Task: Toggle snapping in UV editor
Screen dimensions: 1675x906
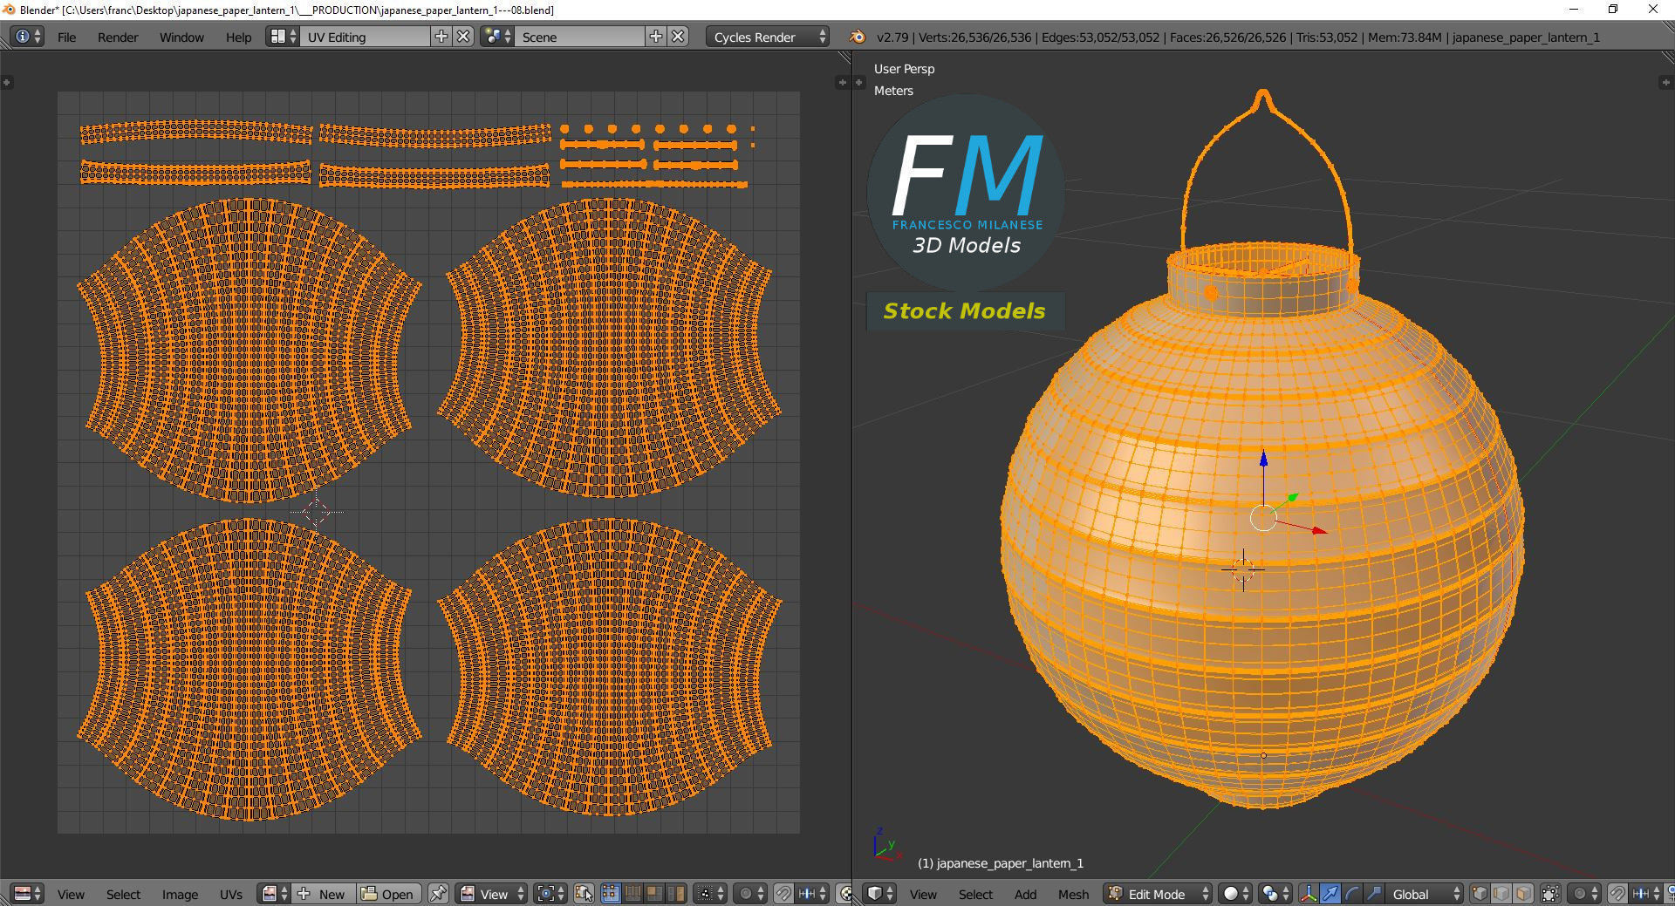Action: point(783,894)
